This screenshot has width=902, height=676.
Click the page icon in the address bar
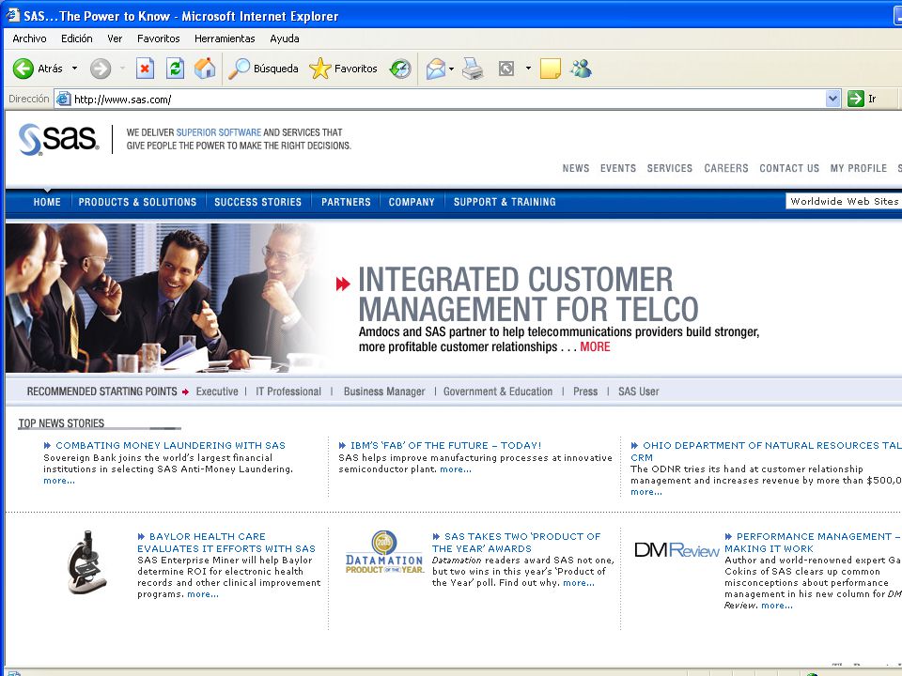(64, 99)
